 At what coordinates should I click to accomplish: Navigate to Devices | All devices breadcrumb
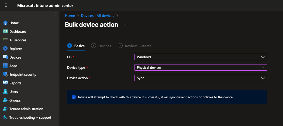coord(97,16)
